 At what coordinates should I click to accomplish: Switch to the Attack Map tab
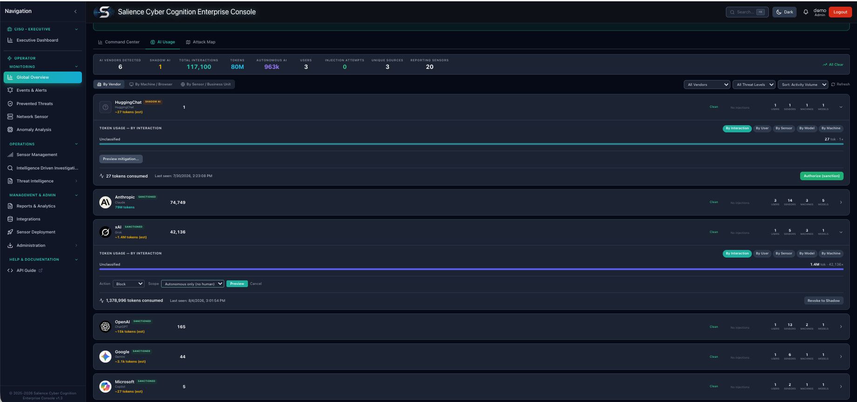(201, 42)
